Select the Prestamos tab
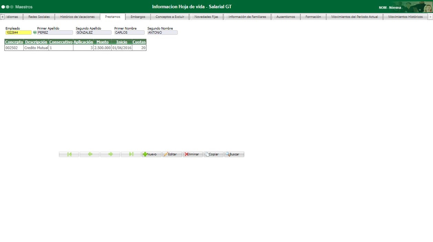The height and width of the screenshot is (242, 433). point(113,16)
